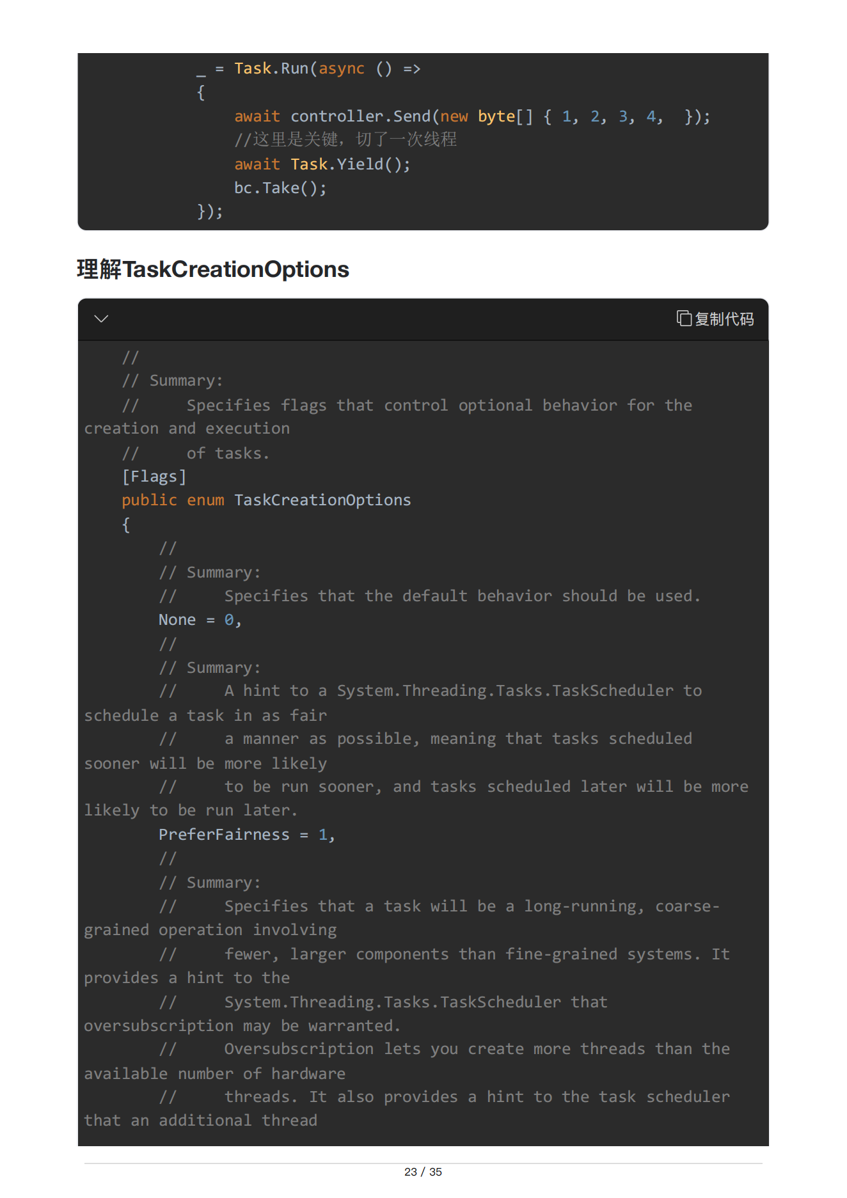The image size is (847, 1198).
Task: Click page number '23 / 35'
Action: [x=423, y=1172]
